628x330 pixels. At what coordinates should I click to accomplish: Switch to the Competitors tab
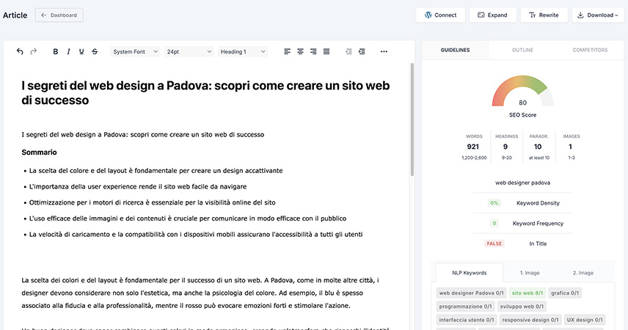pos(590,50)
